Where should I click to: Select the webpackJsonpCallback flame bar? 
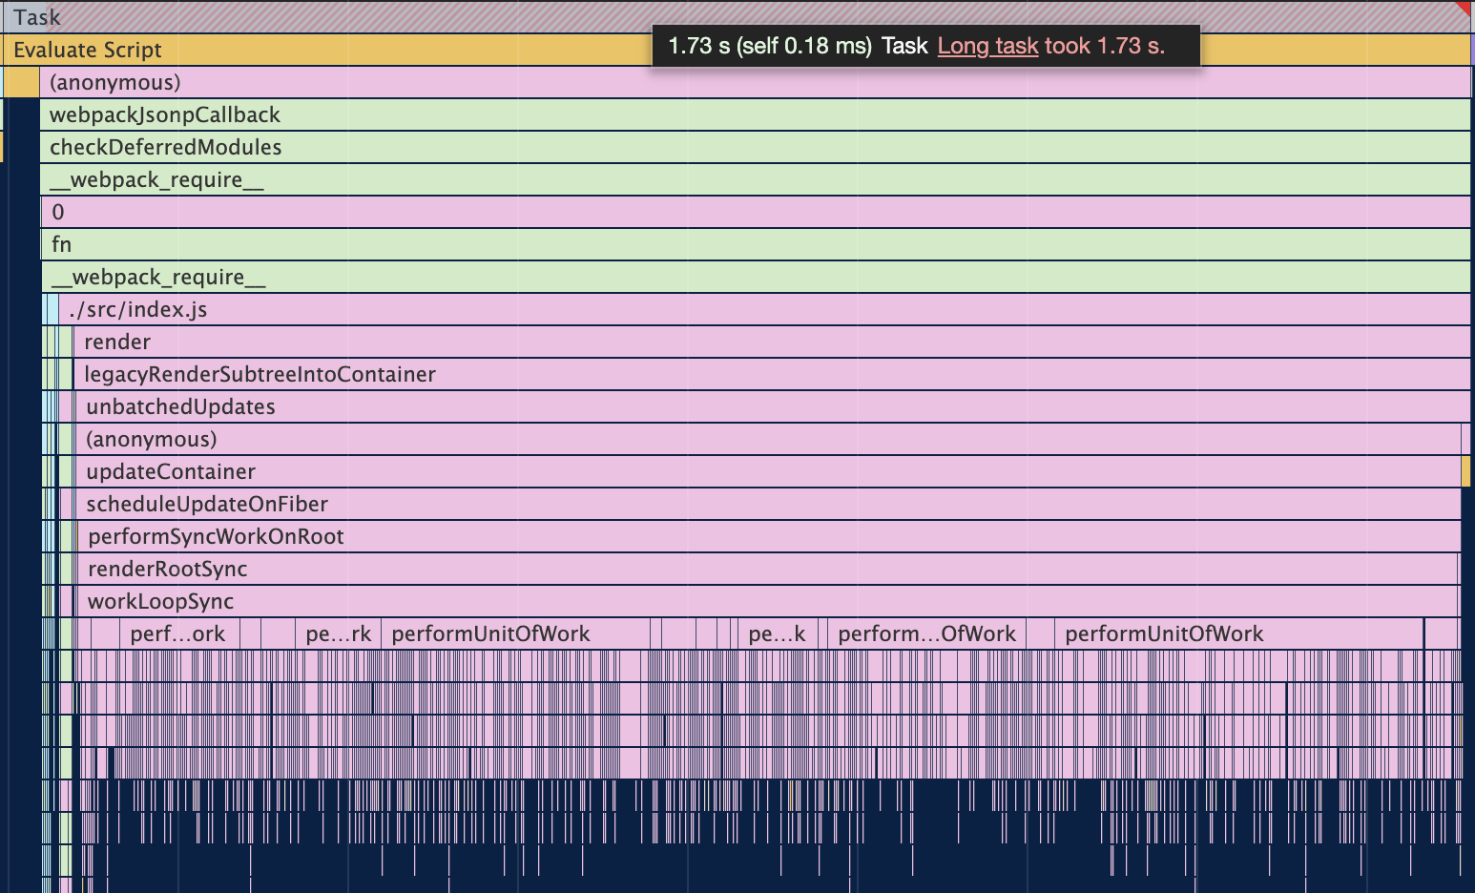[755, 114]
